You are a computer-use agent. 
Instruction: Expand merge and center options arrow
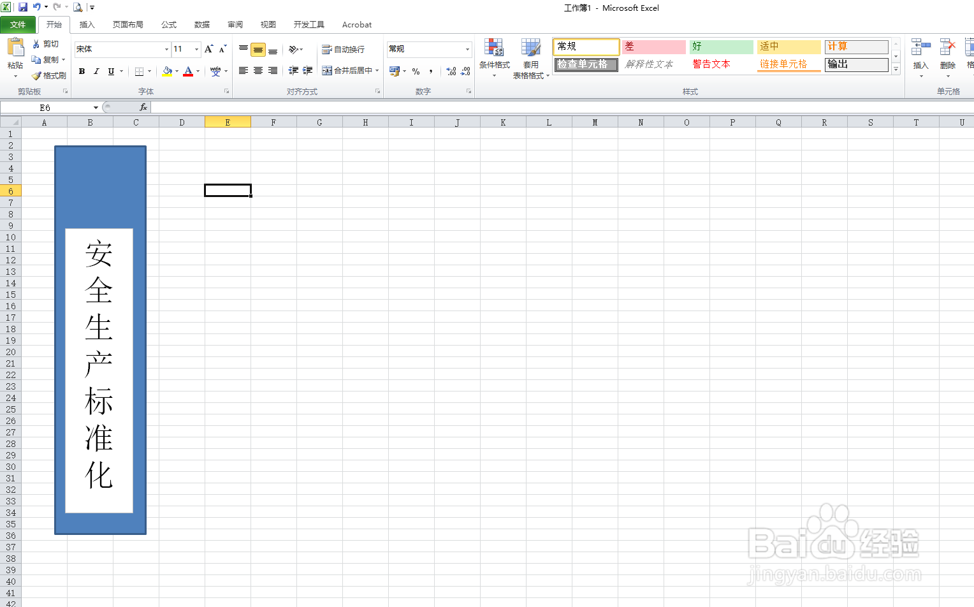[377, 71]
